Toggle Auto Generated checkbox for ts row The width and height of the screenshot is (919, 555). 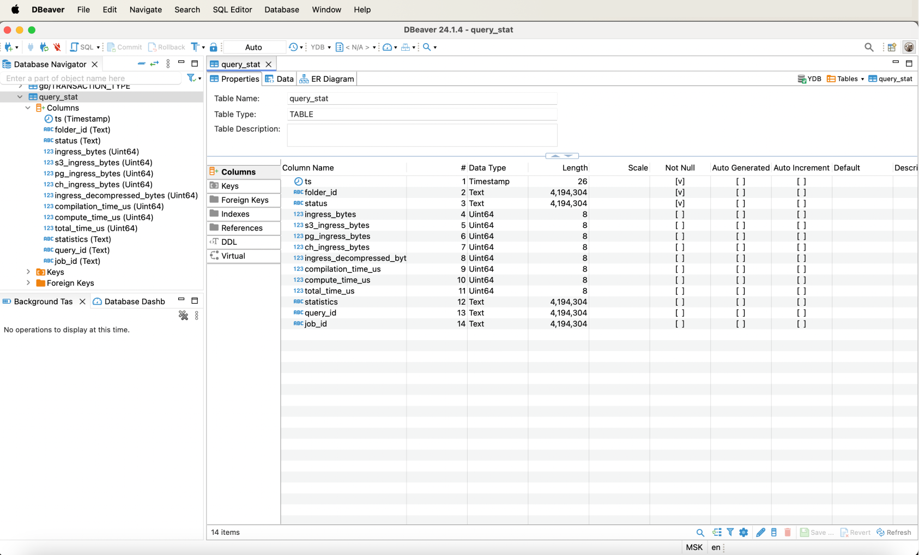click(740, 182)
